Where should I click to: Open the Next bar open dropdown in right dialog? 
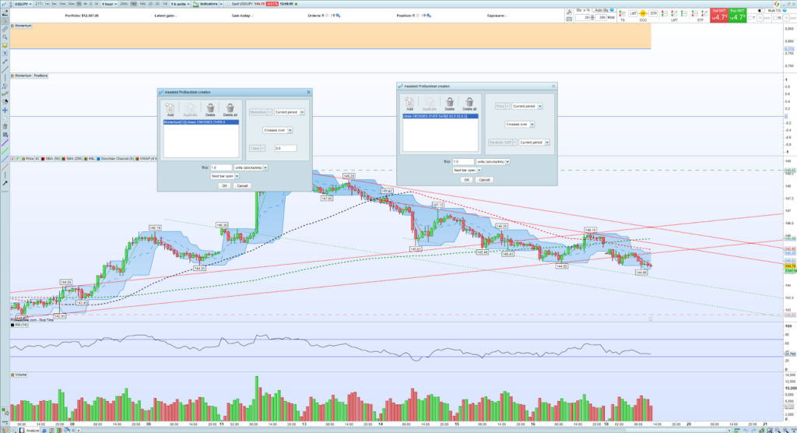[467, 171]
